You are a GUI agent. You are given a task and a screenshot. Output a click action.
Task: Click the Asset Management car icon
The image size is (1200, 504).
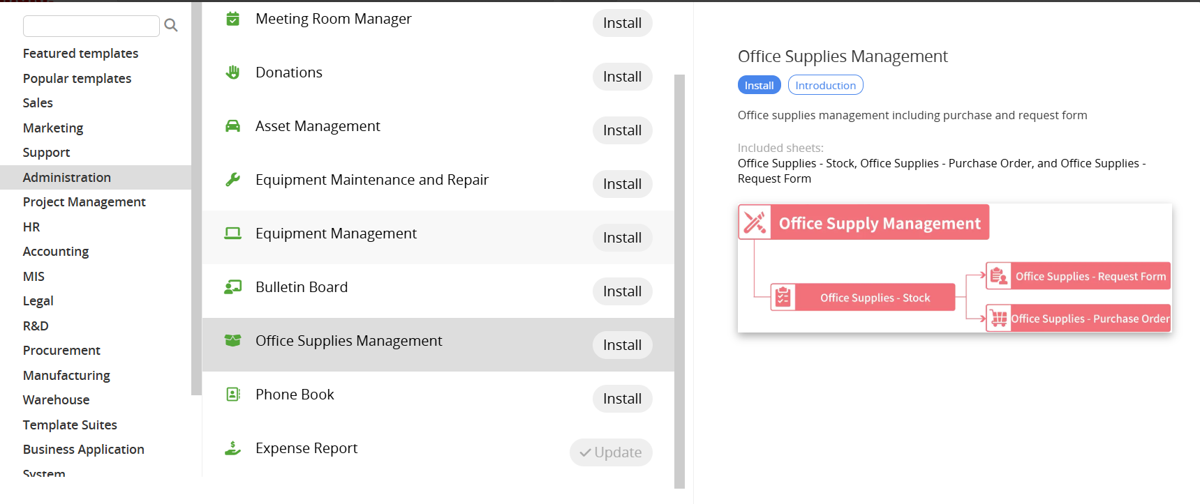[x=233, y=126]
